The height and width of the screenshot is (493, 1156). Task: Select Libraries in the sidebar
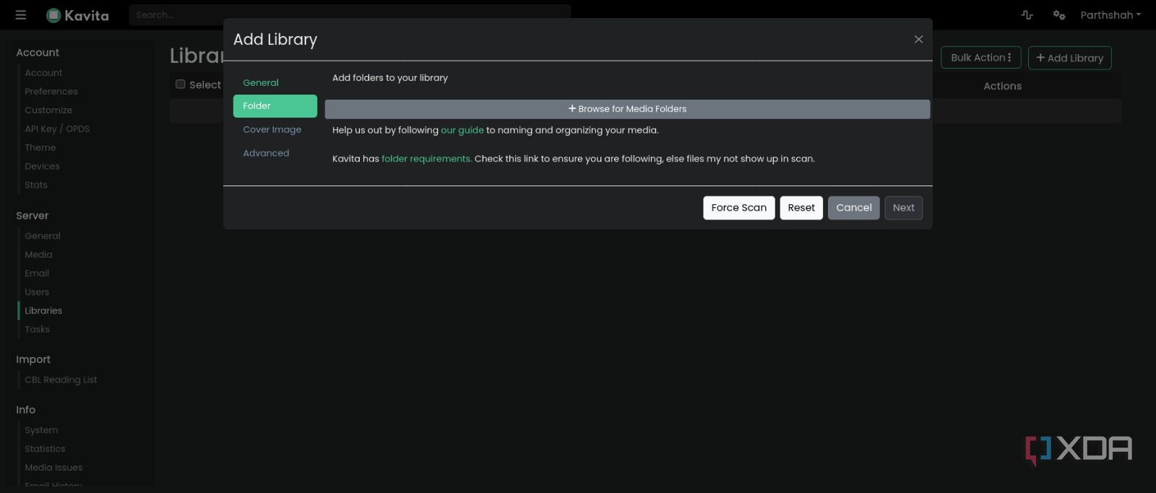click(43, 311)
